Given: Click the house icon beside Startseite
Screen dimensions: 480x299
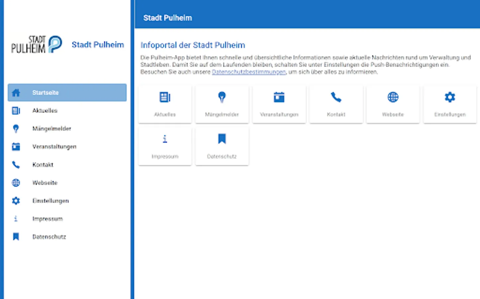Looking at the screenshot, I should [16, 93].
